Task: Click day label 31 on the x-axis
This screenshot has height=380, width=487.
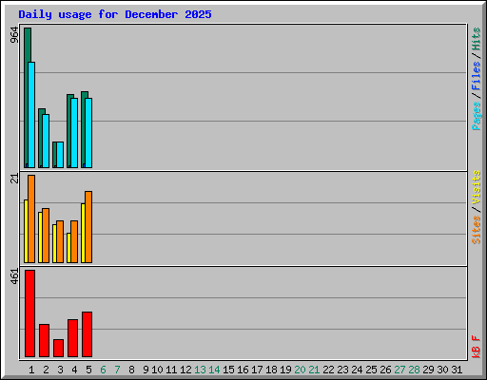Action: coord(457,370)
